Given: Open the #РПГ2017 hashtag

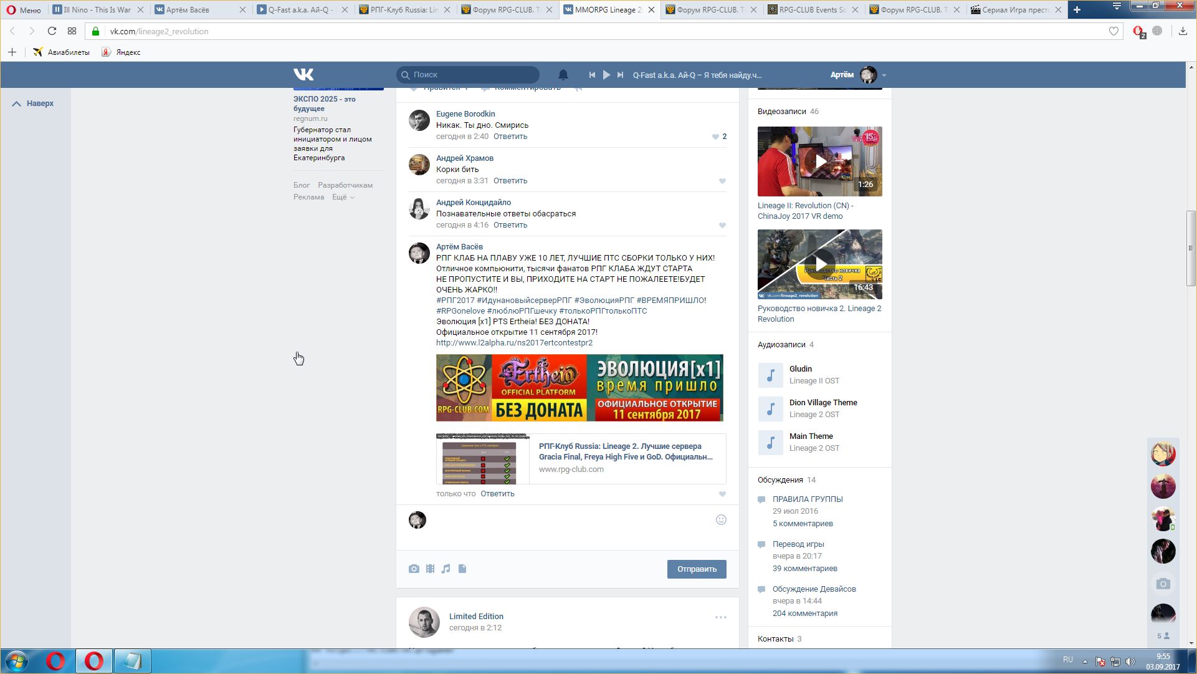Looking at the screenshot, I should 455,301.
